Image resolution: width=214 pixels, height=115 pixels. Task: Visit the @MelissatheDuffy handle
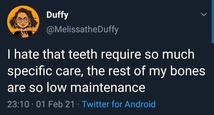tap(82, 30)
